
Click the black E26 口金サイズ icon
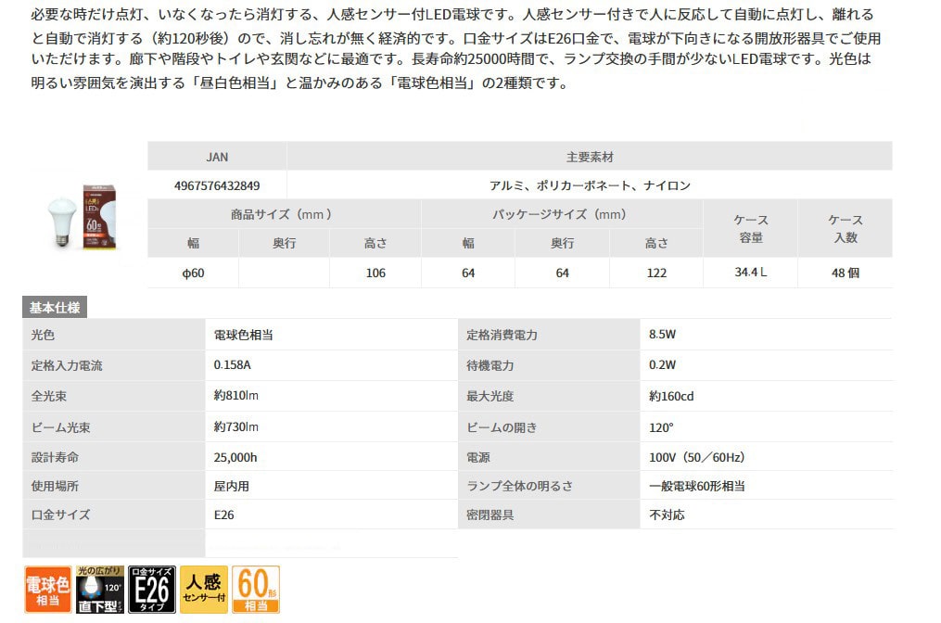tap(151, 590)
